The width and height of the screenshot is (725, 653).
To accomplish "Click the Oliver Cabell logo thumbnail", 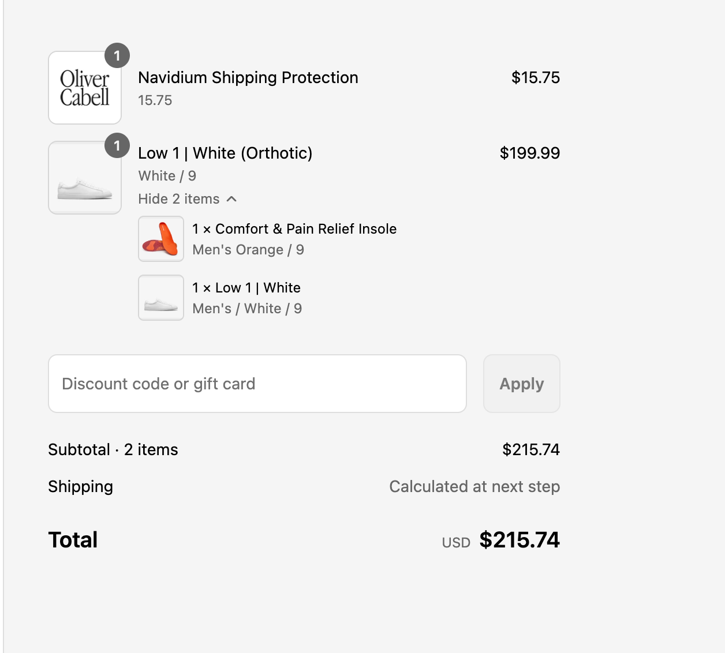I will [x=85, y=88].
